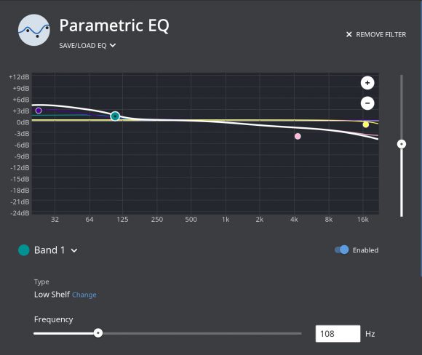
Task: Select the teal Band 1 node on graph
Action: [x=115, y=116]
